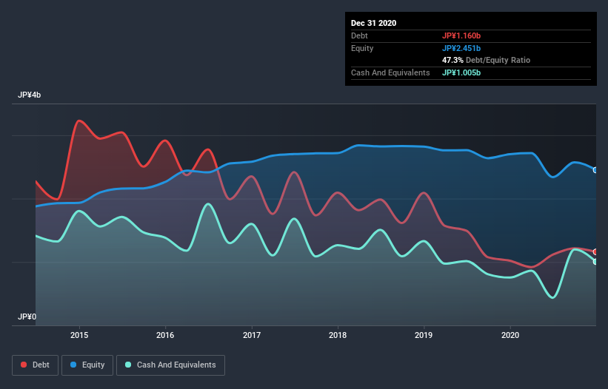Image resolution: width=608 pixels, height=389 pixels.
Task: Click the JP¥0 y-axis label
Action: click(27, 317)
